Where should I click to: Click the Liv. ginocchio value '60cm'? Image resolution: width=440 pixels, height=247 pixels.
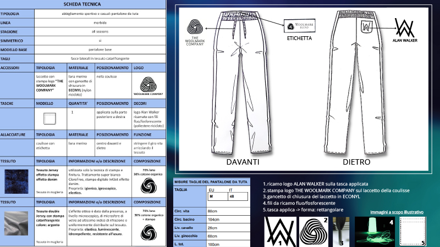coord(212,236)
